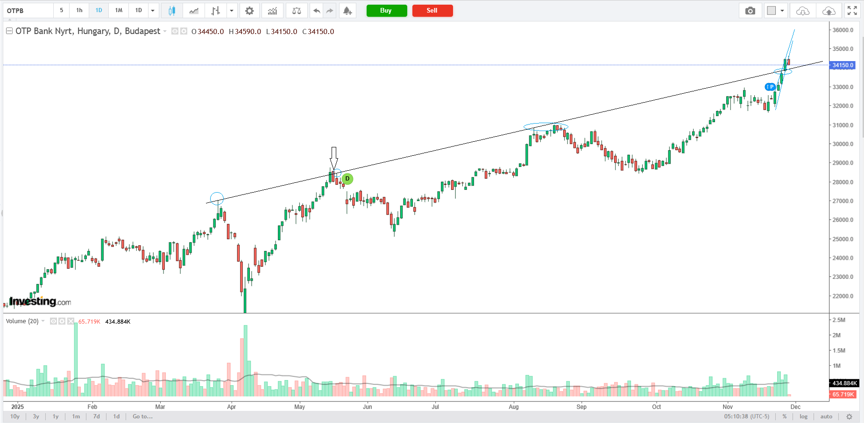This screenshot has width=864, height=423.
Task: Save chart with cloud upload icon
Action: coord(829,11)
